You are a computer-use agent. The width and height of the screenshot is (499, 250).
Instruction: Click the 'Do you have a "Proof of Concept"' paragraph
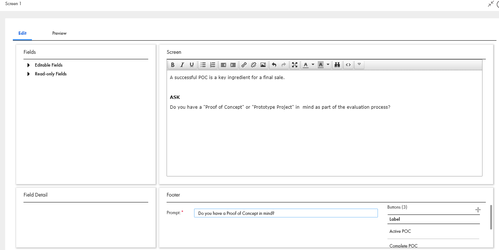pyautogui.click(x=280, y=107)
